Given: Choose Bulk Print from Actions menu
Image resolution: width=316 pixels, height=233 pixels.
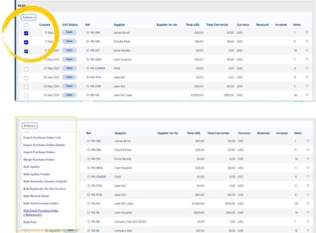Looking at the screenshot, I should [x=30, y=222].
